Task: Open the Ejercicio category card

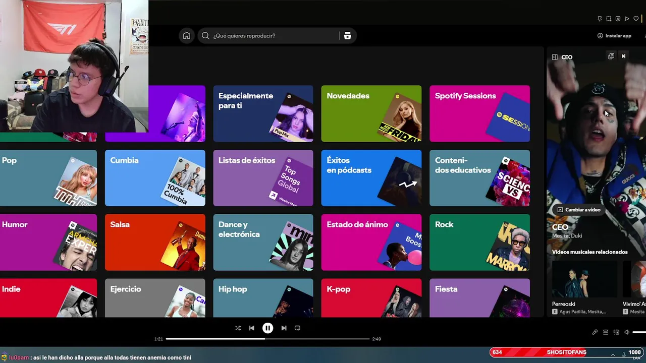Action: (155, 298)
